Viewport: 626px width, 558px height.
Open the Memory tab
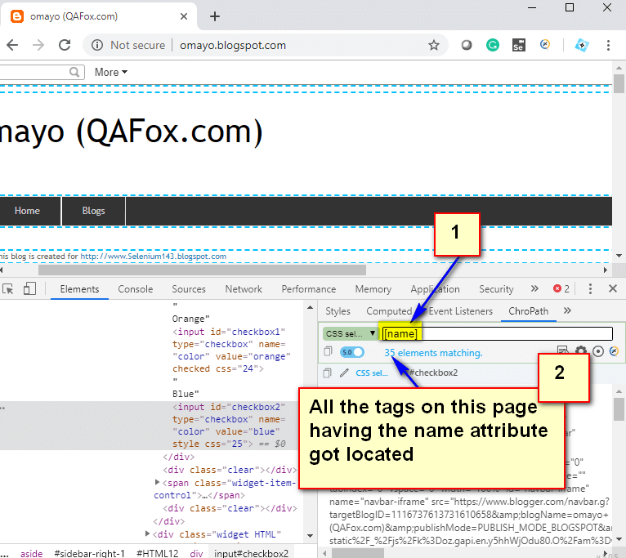(373, 289)
